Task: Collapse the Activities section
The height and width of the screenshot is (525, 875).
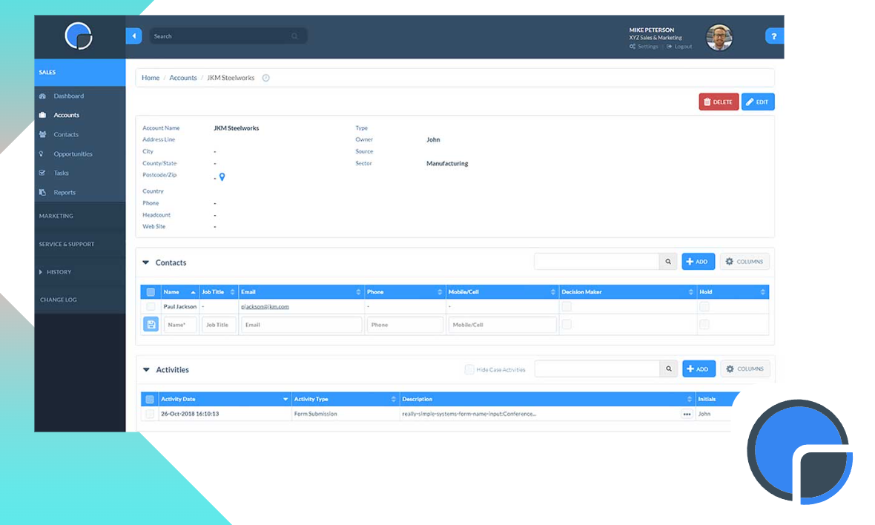Action: [x=146, y=369]
